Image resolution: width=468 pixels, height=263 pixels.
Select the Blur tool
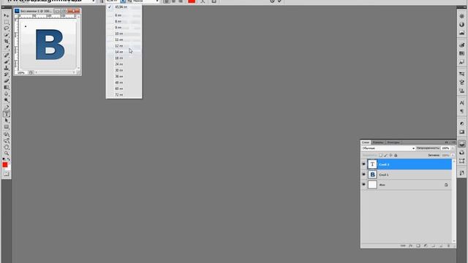point(7,94)
